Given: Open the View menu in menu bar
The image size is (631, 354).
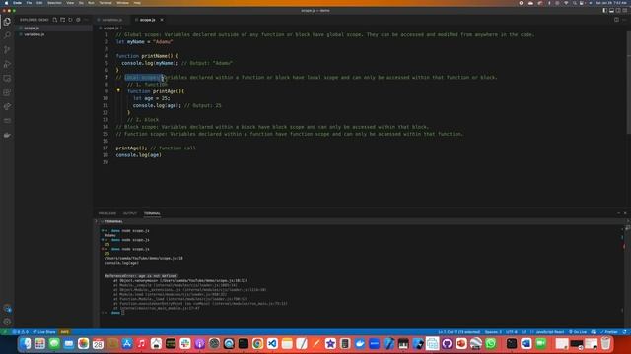Looking at the screenshot, I should click(x=70, y=3).
